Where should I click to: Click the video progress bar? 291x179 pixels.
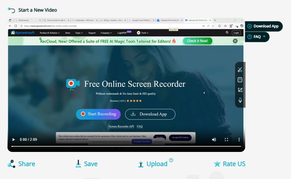pyautogui.click(x=126, y=147)
